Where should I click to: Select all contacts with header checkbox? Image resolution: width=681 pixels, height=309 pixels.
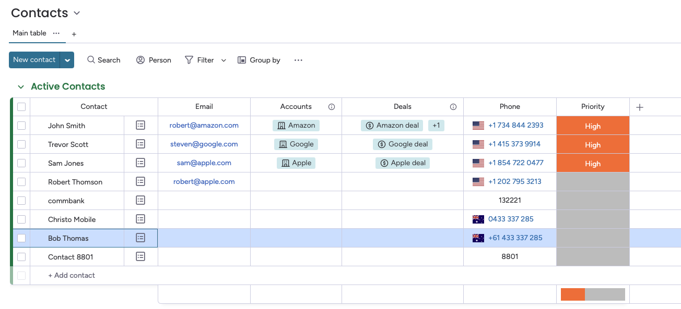(x=21, y=107)
